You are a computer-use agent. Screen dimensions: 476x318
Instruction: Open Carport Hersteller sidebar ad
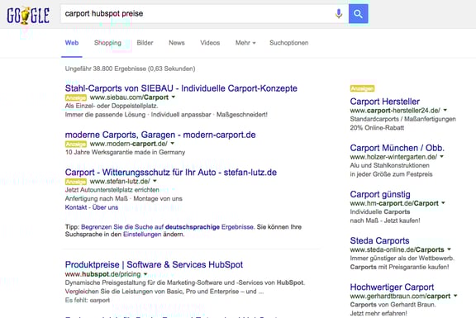(384, 102)
